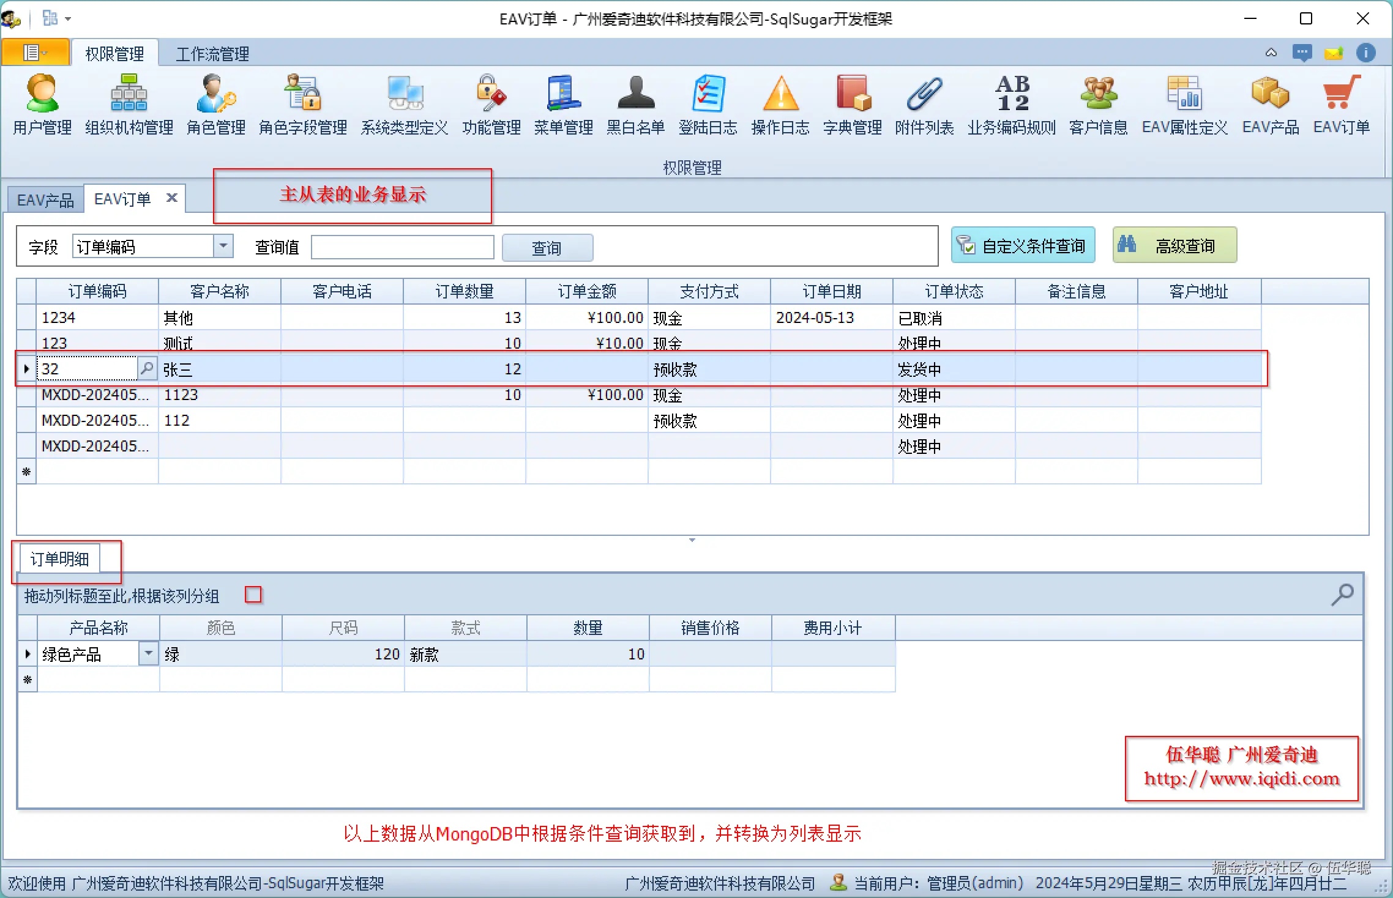The width and height of the screenshot is (1393, 898).
Task: Click the 查询值 text input field
Action: tap(402, 247)
